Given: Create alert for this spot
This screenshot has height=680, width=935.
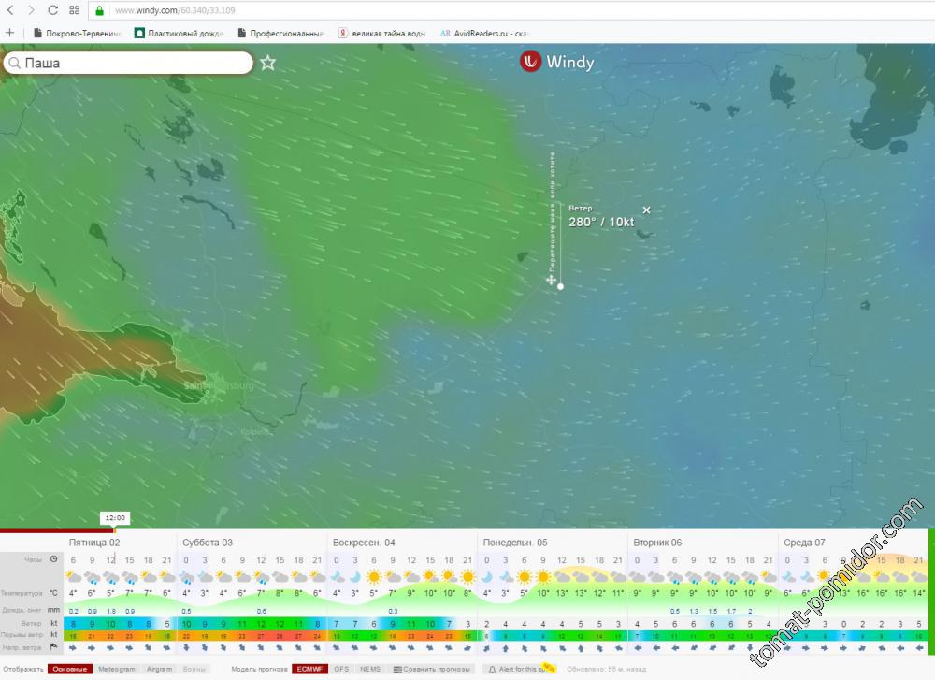Looking at the screenshot, I should 520,669.
